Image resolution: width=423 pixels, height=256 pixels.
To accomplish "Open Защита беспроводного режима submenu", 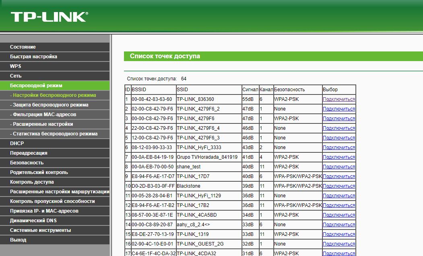I will [55, 105].
